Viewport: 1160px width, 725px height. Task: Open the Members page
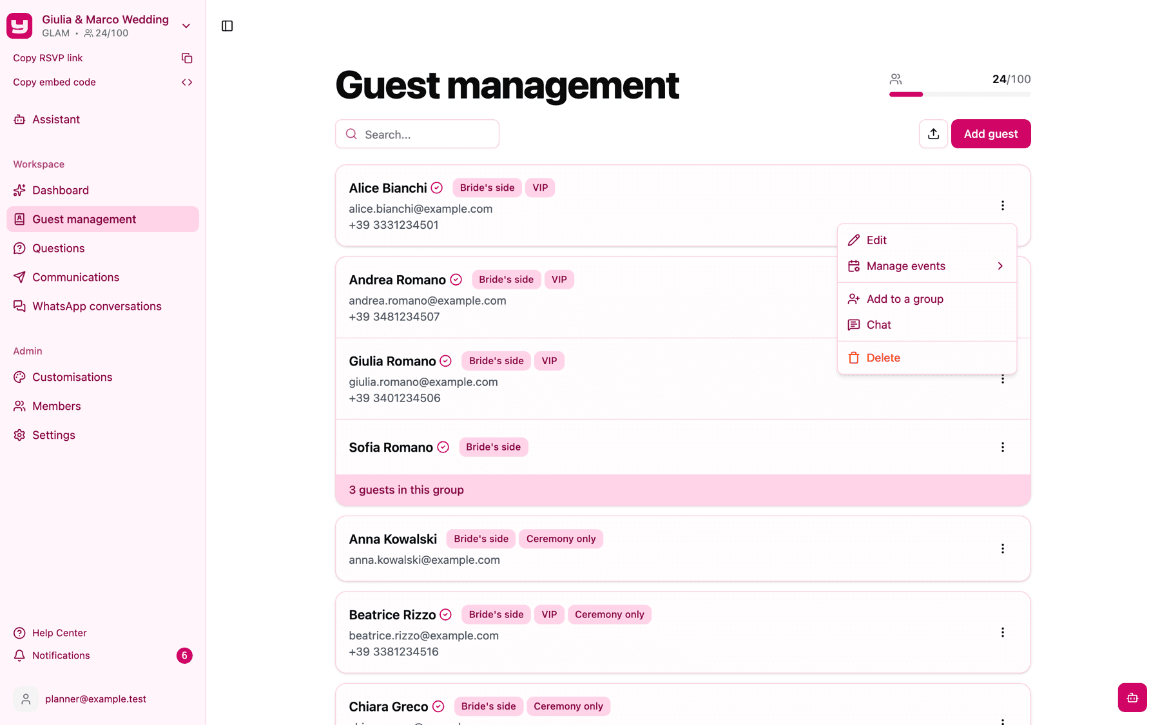tap(103, 406)
